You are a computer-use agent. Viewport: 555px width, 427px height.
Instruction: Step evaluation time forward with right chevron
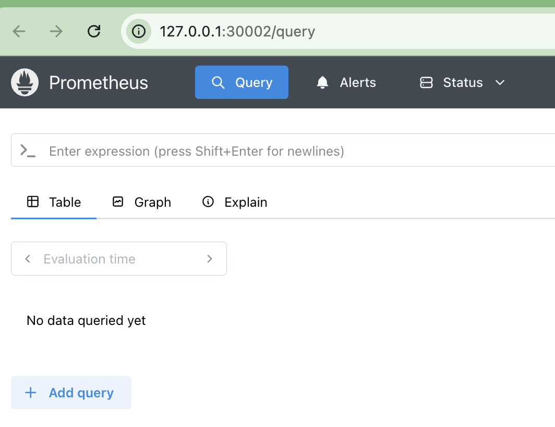[x=210, y=259]
